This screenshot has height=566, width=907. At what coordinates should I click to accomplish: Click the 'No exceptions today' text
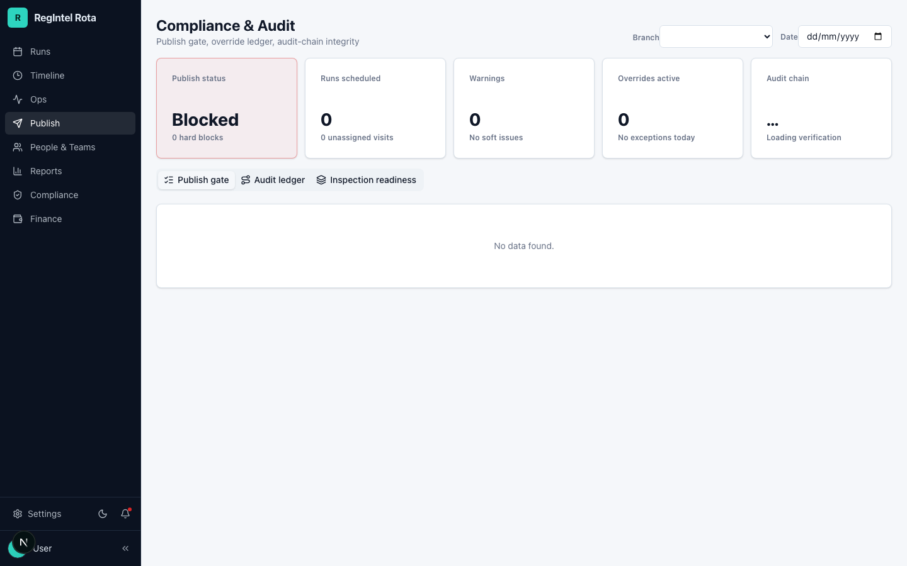[x=656, y=138]
